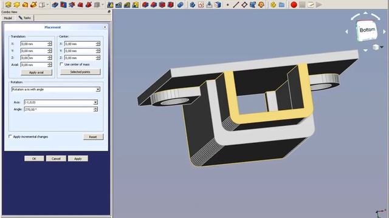
Task: Select the Boolean operation icon
Action: click(x=181, y=4)
